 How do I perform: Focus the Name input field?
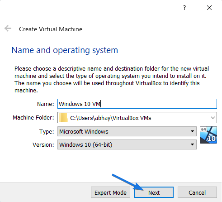tap(137, 104)
